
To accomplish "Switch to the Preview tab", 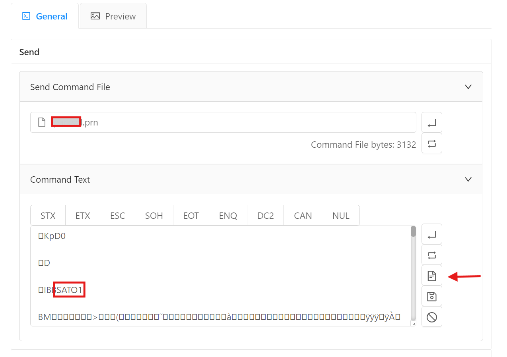I will tap(113, 16).
